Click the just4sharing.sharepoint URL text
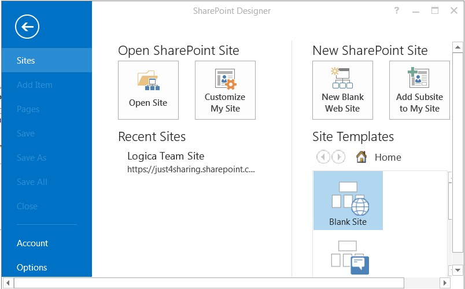This screenshot has height=289, width=465. click(x=191, y=169)
